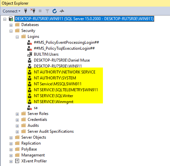Click the Stop square icon in toolbar

pos(40,11)
